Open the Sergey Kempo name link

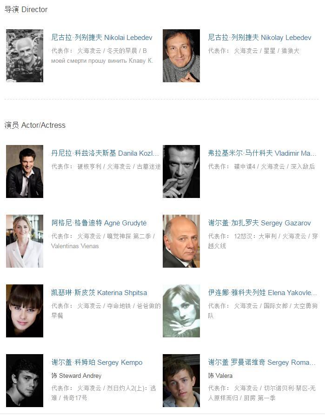97,362
